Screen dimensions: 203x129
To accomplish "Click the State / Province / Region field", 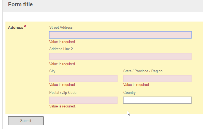I will click(x=157, y=79).
